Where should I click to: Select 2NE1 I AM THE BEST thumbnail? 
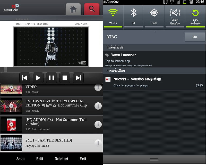[11, 143]
